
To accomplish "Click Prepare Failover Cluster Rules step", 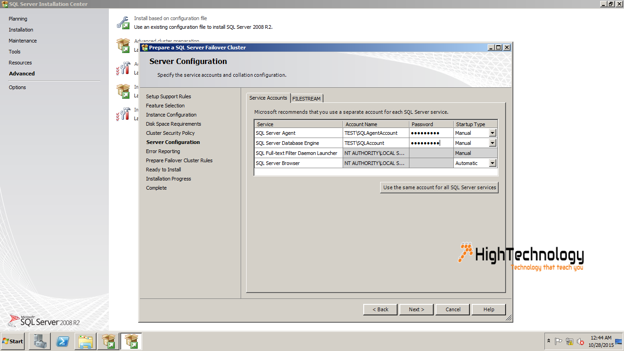I will (x=179, y=160).
